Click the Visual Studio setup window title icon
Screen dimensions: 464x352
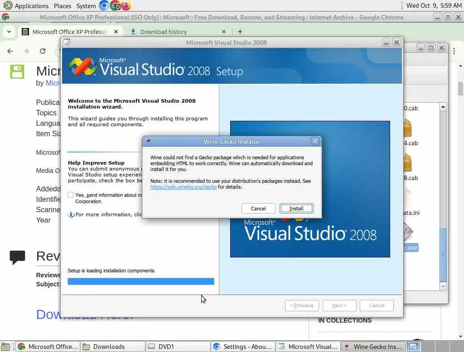pos(67,42)
